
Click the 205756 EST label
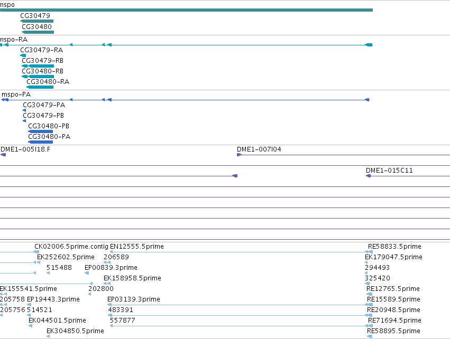tap(13, 310)
